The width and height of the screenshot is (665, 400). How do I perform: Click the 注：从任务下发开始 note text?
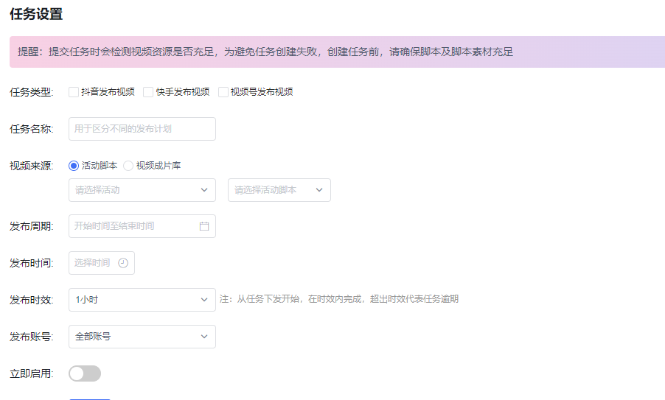coord(339,299)
